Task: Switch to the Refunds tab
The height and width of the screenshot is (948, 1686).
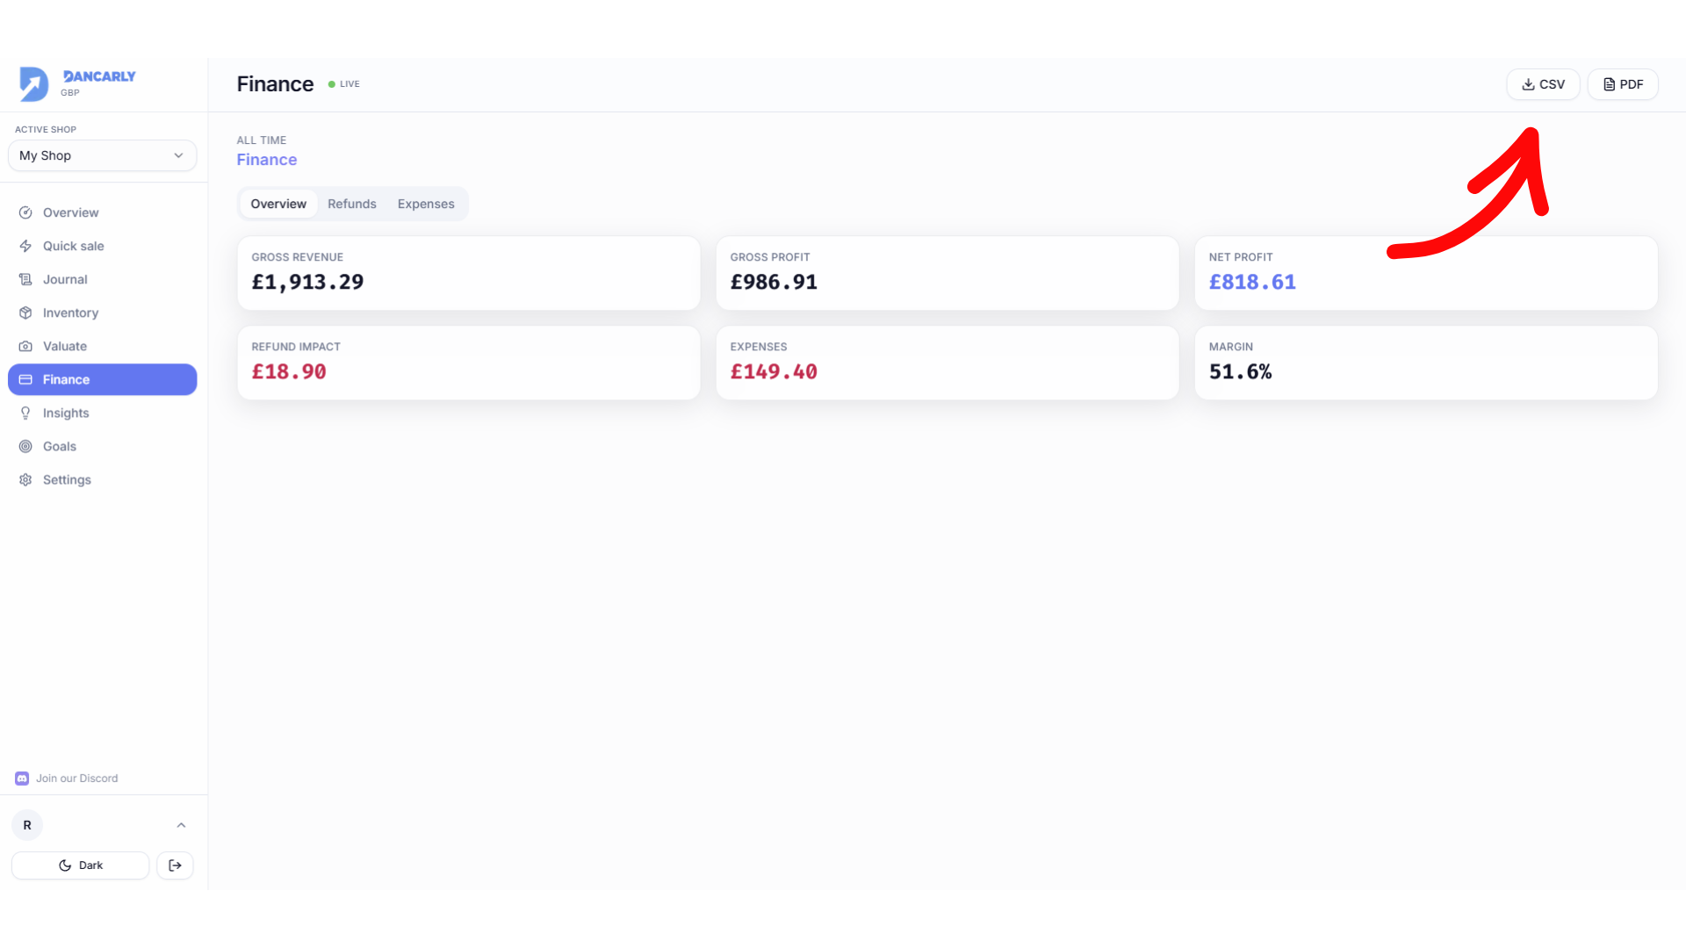Action: 351,204
